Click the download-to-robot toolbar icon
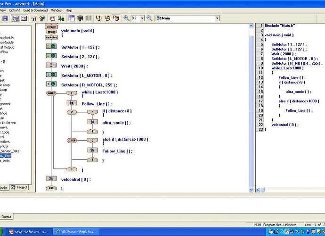 coord(61,18)
